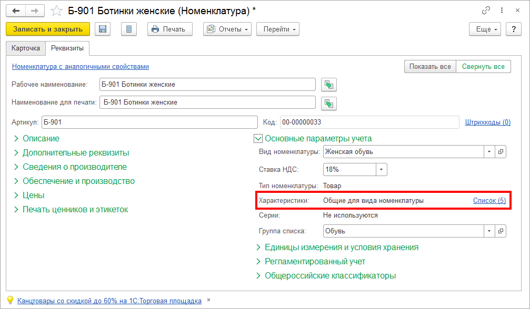Viewport: 530px width, 309px height.
Task: Click the forward navigation arrow
Action: pyautogui.click(x=34, y=11)
